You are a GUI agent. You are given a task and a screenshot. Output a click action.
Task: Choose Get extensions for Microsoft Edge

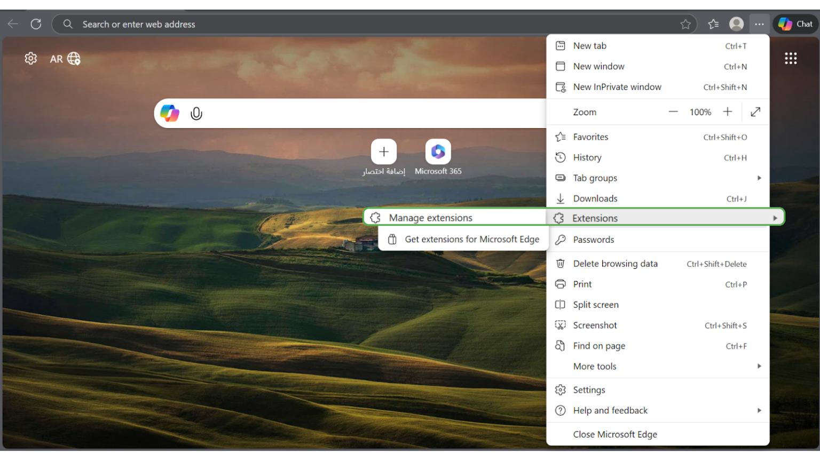(x=463, y=239)
